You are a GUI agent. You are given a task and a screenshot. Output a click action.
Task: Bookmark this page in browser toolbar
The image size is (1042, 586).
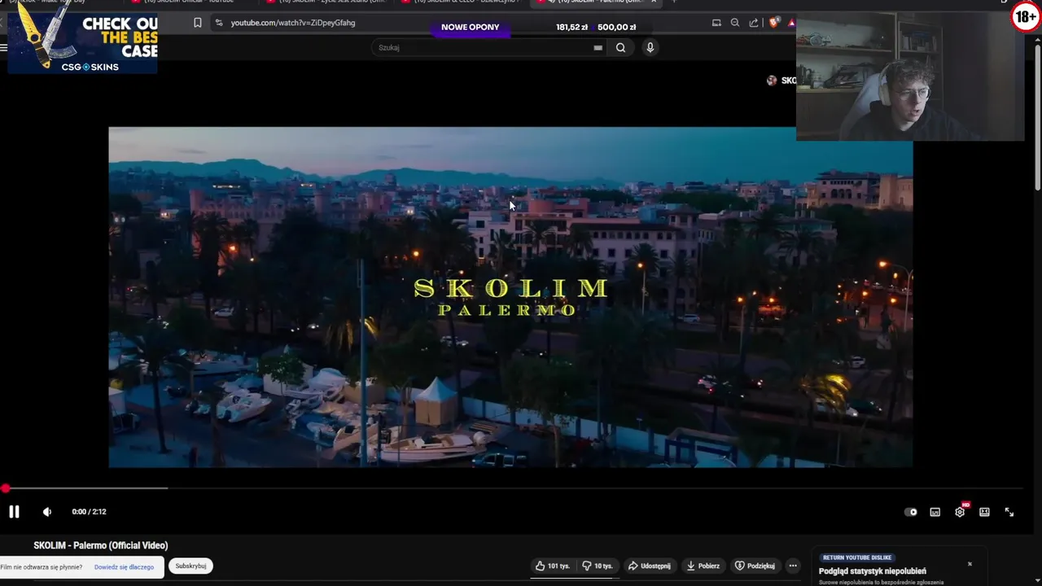[x=197, y=23]
